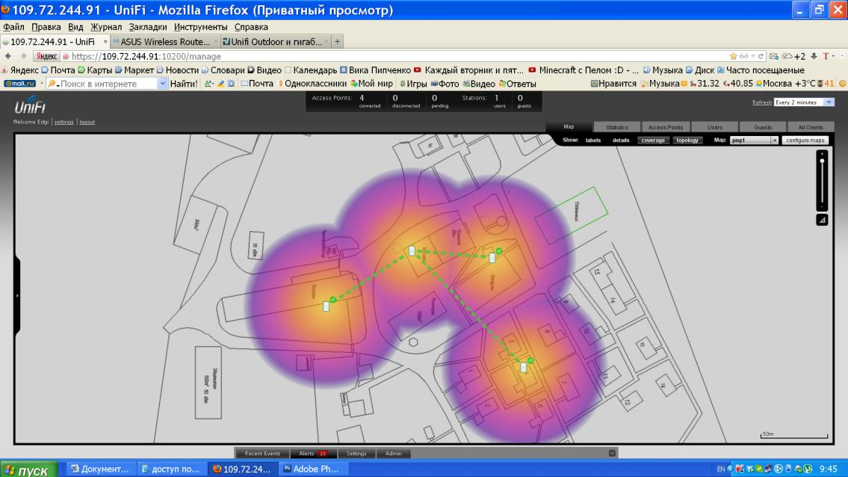The height and width of the screenshot is (477, 848).
Task: Click Yandex Почта bookmark icon
Action: point(45,70)
